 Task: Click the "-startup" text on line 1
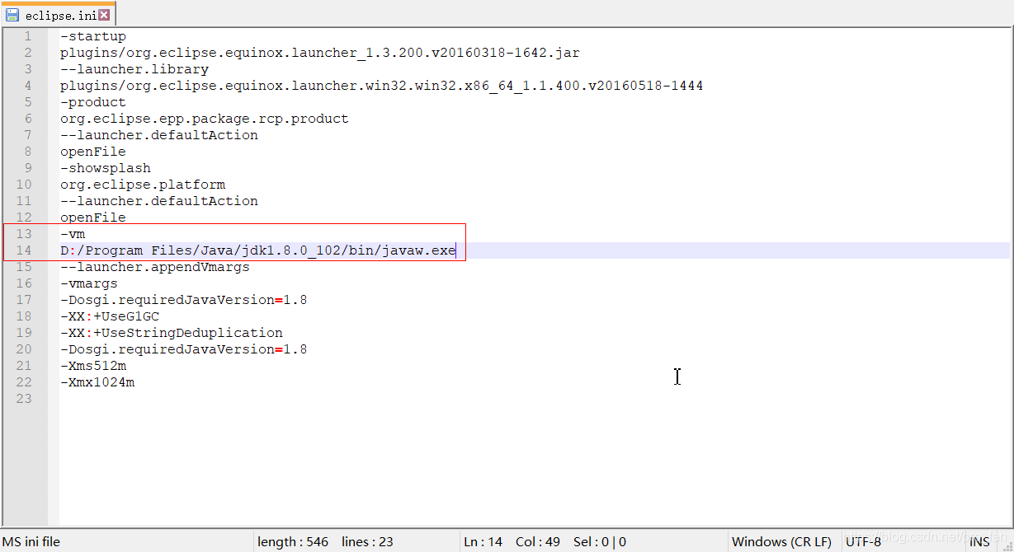click(93, 36)
